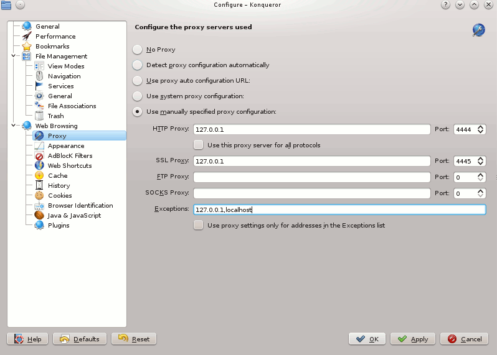This screenshot has width=497, height=355.
Task: Click the Navigation mouse icon
Action: (39, 76)
